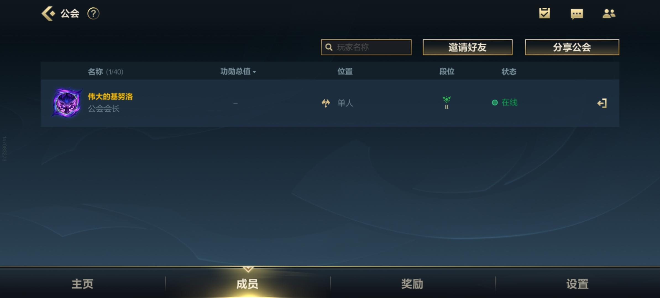Click the 玩家名称 search field

tap(366, 47)
